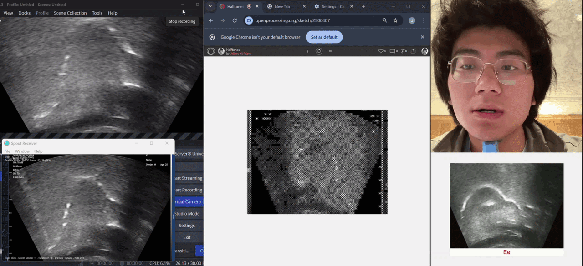Click the ultrasound preview in OBS
Screen dimensions: 583x266
pyautogui.click(x=101, y=75)
